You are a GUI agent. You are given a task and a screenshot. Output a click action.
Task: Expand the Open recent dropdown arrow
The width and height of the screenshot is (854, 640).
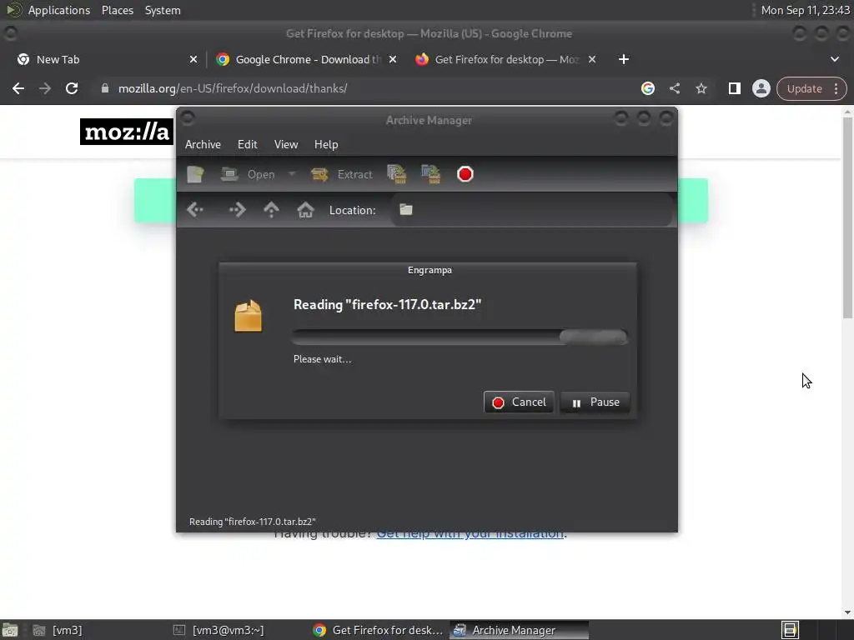292,174
